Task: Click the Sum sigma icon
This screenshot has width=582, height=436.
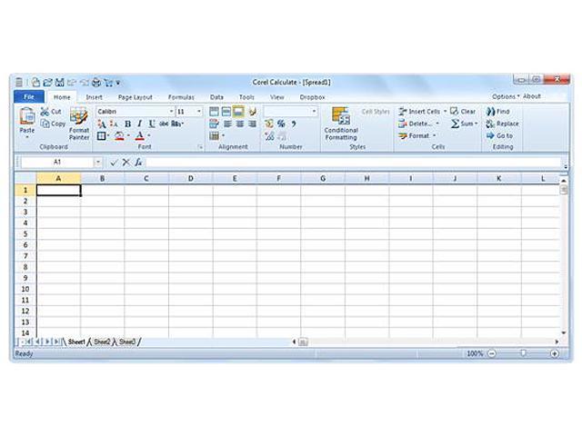Action: (x=455, y=124)
